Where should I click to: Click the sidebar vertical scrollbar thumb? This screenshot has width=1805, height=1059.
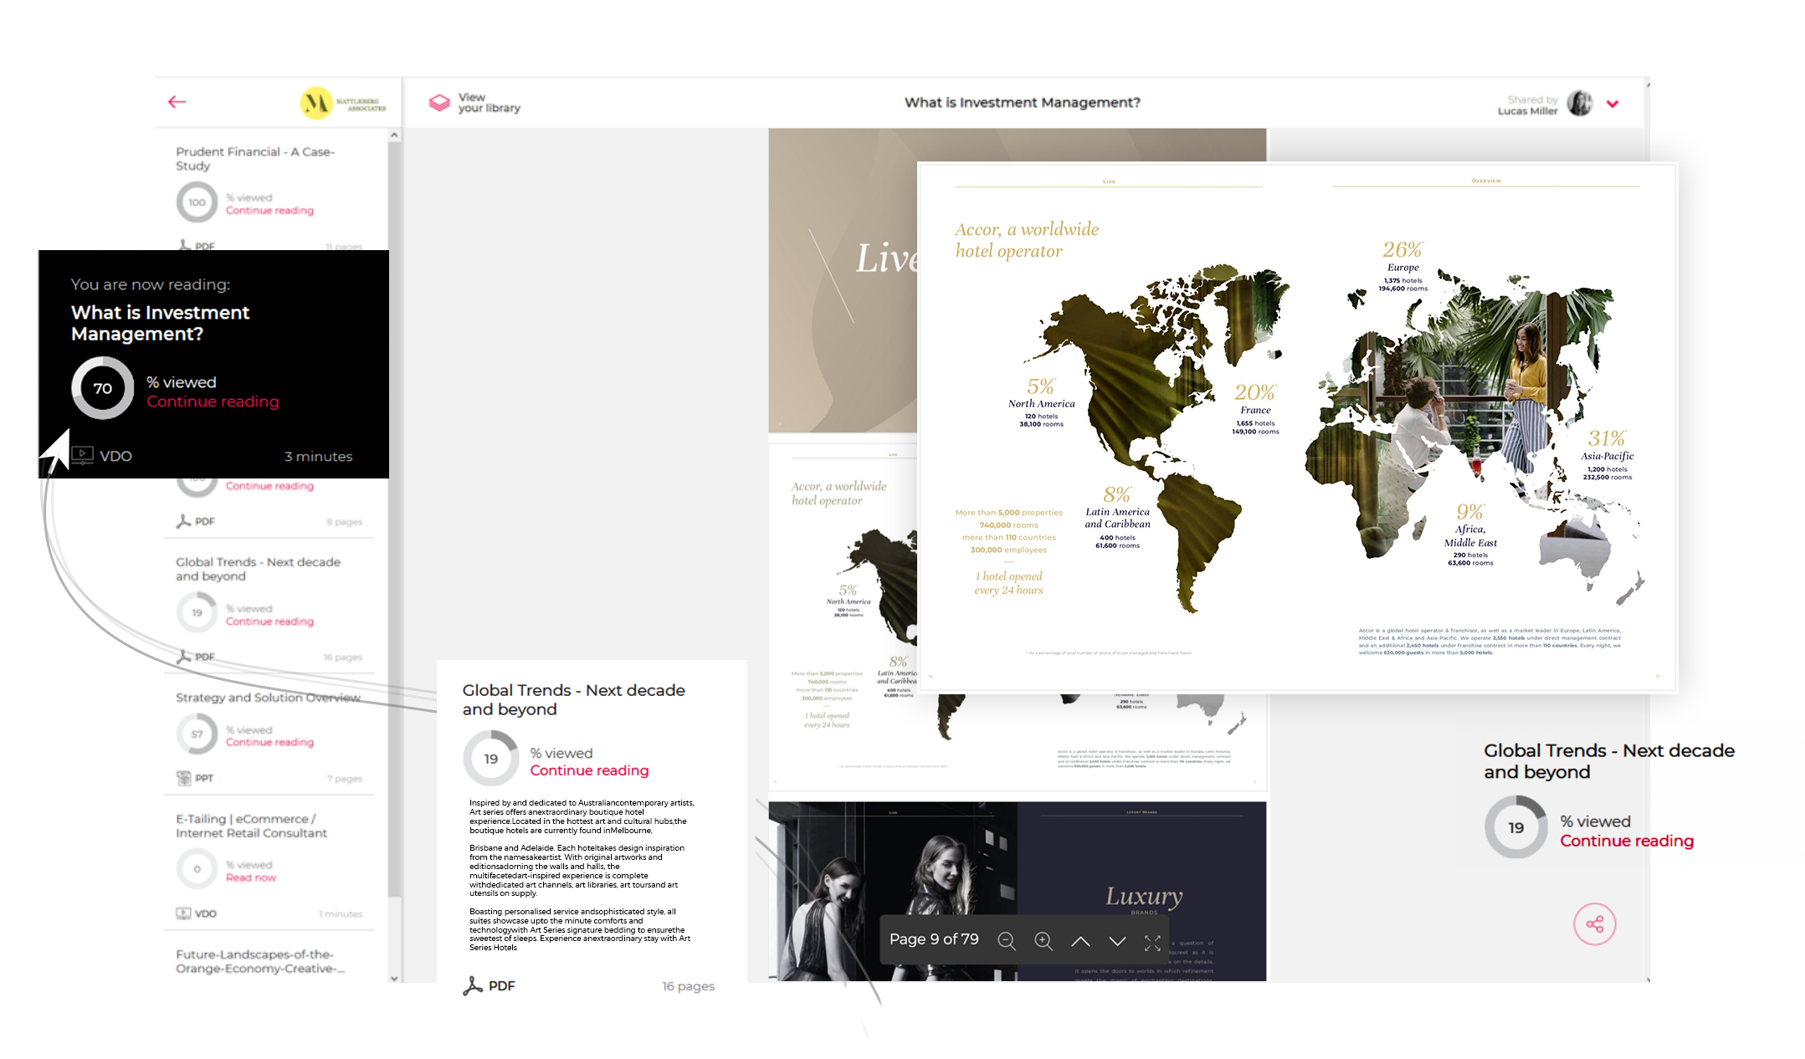394,519
